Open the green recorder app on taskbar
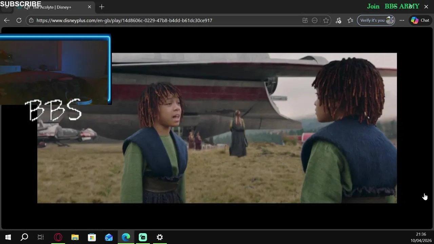434x244 pixels. 143,237
